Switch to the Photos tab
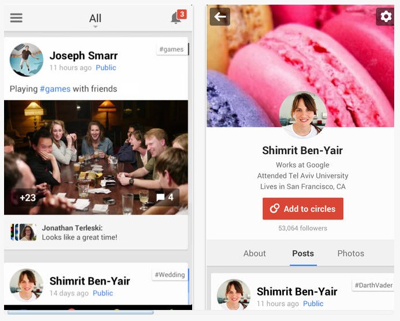This screenshot has height=321, width=400. 351,253
